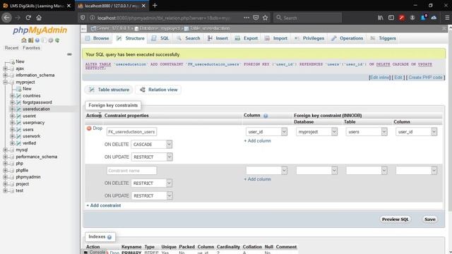Click the Firefox account avatar icon

pos(412,18)
